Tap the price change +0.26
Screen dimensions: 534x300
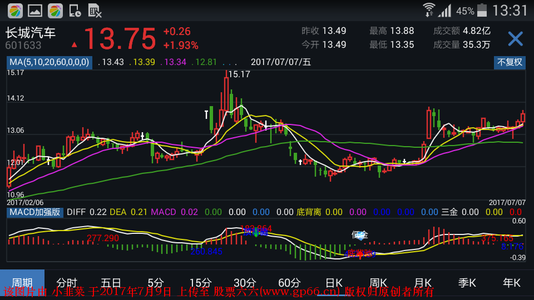point(177,32)
